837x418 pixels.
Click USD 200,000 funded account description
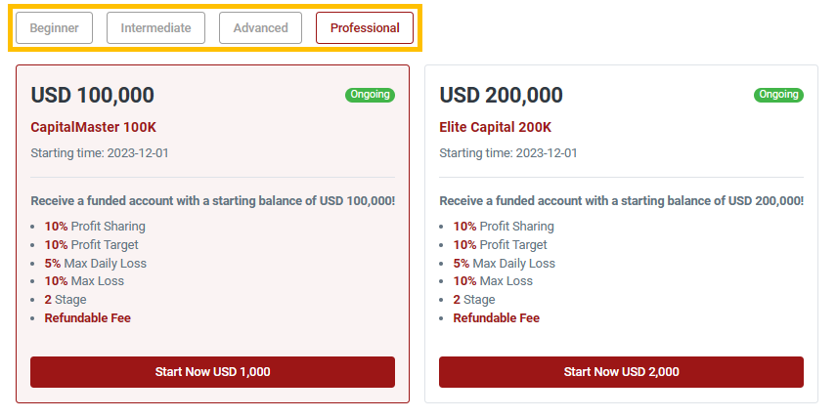(x=621, y=200)
